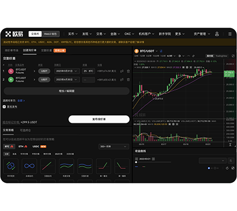Click the yield curve date slider handle
Screen dimensions: 237x211
136,162
